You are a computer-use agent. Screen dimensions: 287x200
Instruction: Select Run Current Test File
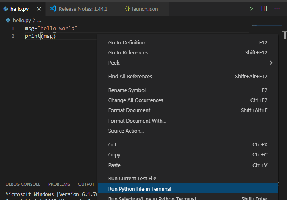[188, 179]
